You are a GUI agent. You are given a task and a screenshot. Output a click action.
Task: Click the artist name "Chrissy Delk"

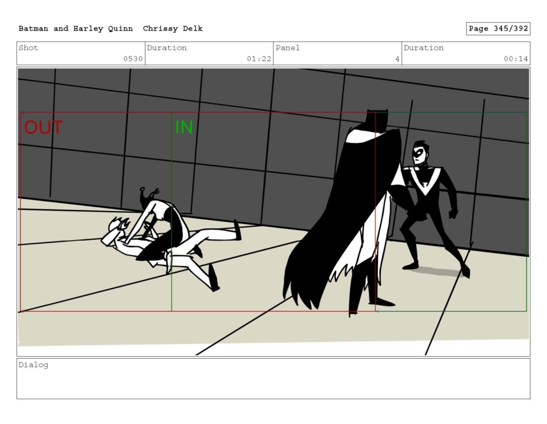coord(173,29)
